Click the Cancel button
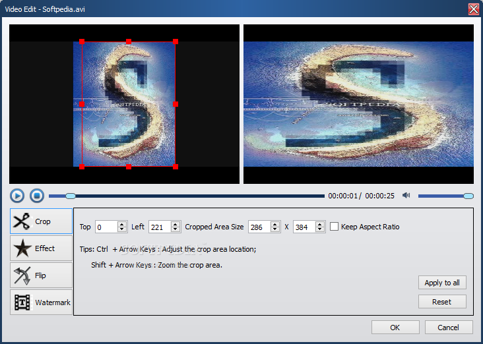 pyautogui.click(x=449, y=328)
